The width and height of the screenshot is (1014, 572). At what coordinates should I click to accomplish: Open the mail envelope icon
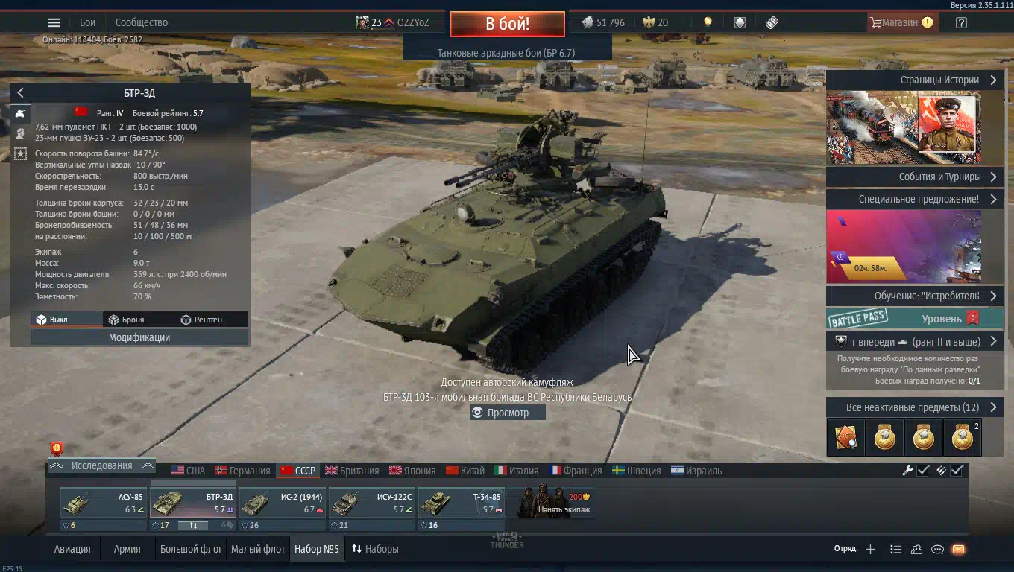click(x=958, y=549)
